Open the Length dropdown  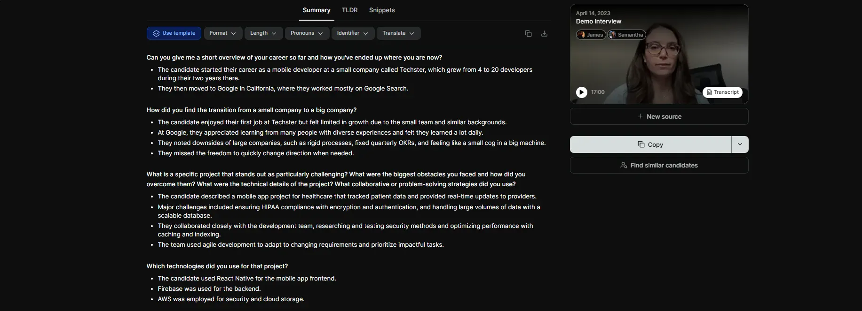[263, 33]
